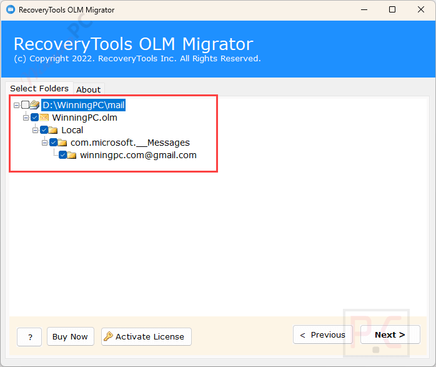Go back with the Previous button

[322, 334]
